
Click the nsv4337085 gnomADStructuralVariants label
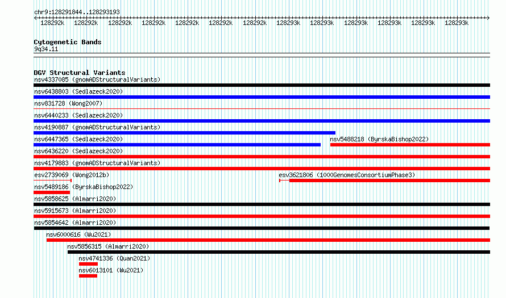97,79
